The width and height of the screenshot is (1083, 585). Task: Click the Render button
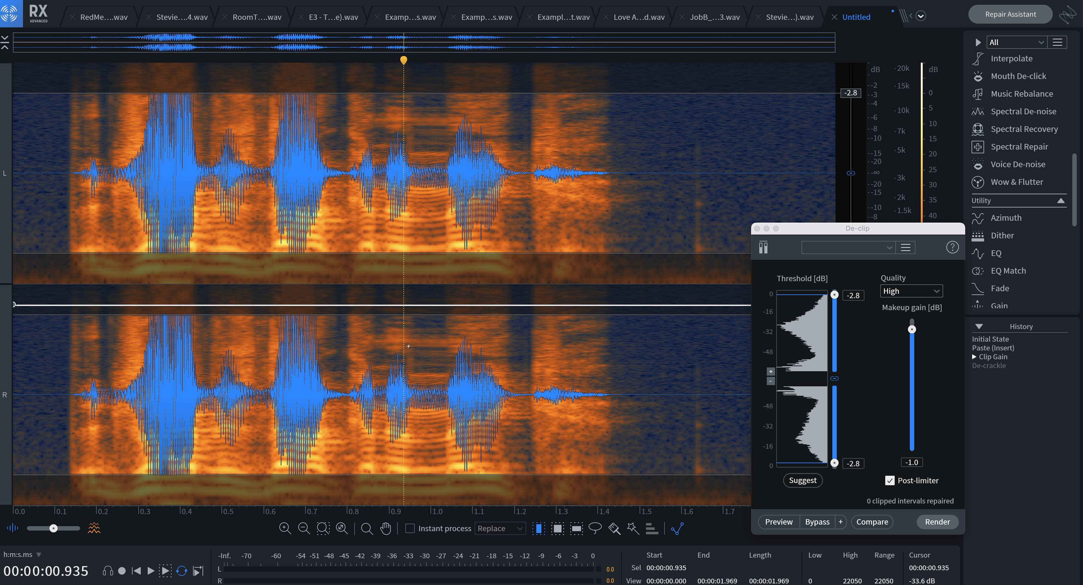tap(937, 522)
